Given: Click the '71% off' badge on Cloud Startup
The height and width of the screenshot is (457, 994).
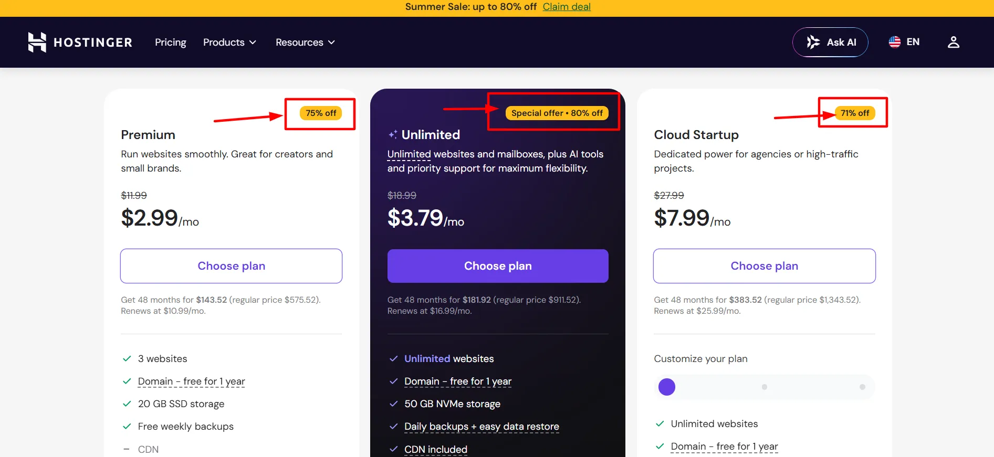Looking at the screenshot, I should click(x=855, y=113).
